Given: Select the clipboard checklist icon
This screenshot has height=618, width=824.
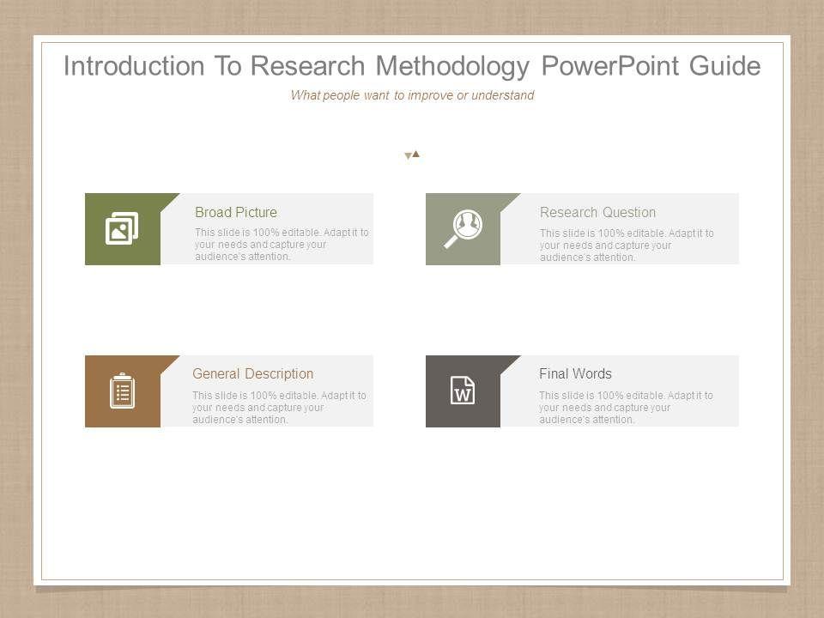Looking at the screenshot, I should point(122,391).
